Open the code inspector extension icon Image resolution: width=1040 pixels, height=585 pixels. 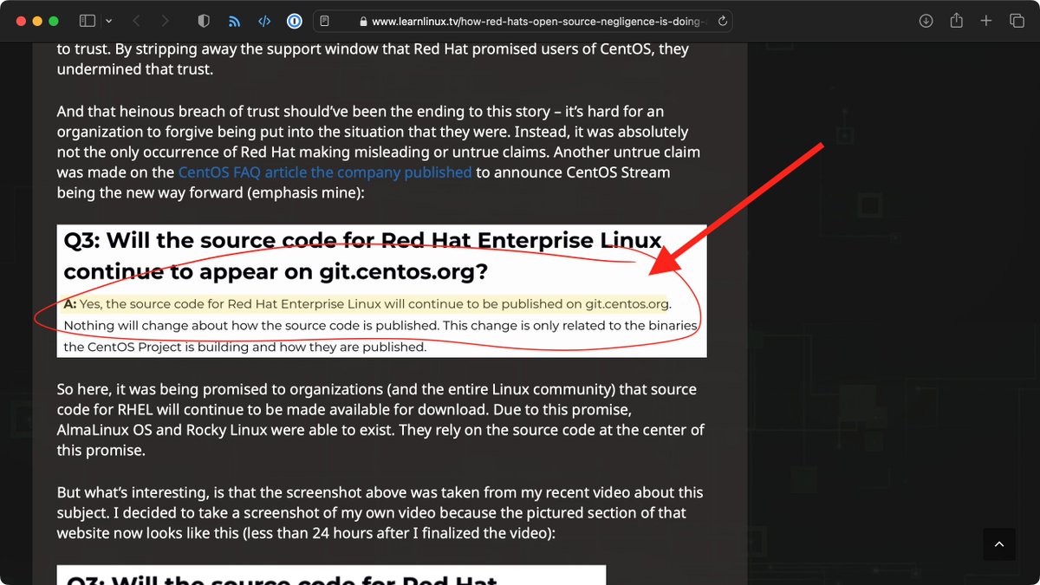click(x=264, y=21)
